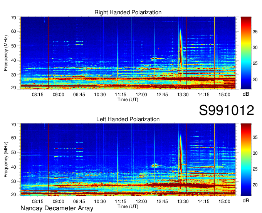262x213 pixels.
Task: Click the 09:45 time tick on the left-handed plot
Action: coord(79,201)
